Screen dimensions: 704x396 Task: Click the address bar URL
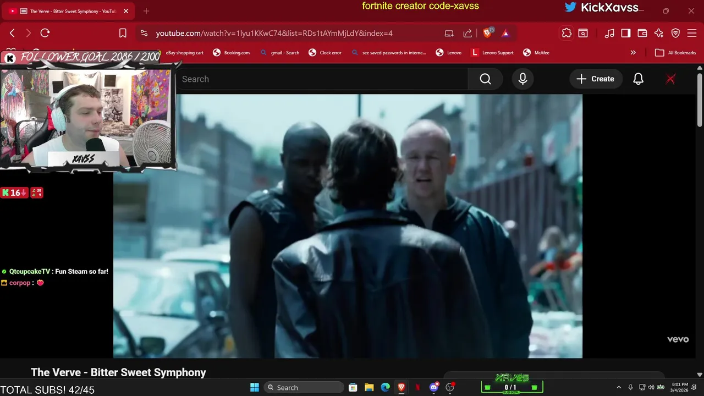274,33
